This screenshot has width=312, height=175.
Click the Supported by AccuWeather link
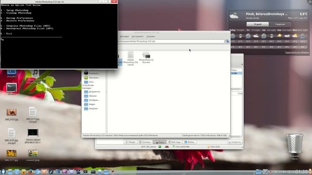(297, 52)
